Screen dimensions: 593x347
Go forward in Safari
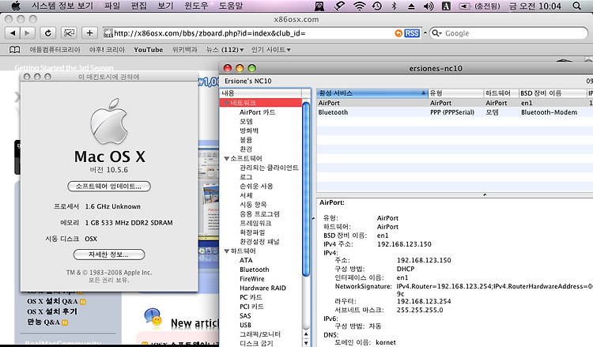click(27, 33)
